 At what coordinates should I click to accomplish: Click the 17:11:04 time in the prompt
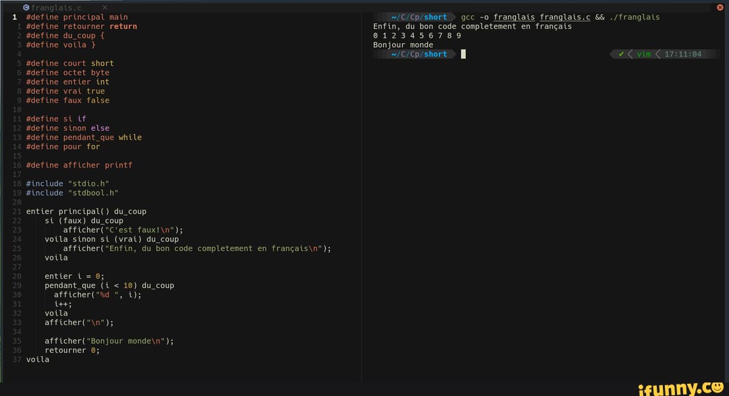click(x=682, y=55)
